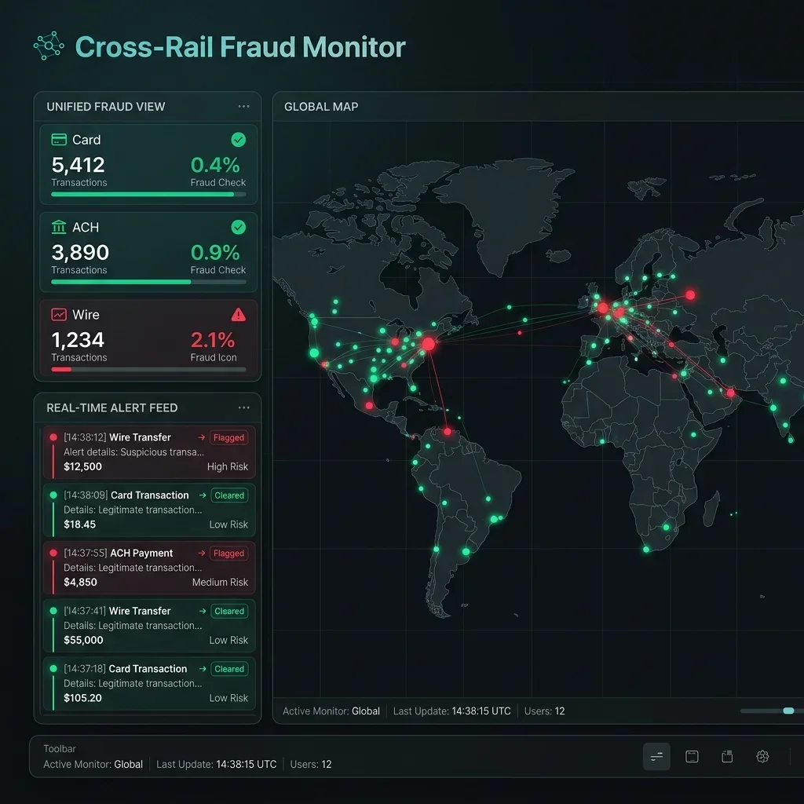Click the High Risk label
The height and width of the screenshot is (804, 804).
coord(228,466)
